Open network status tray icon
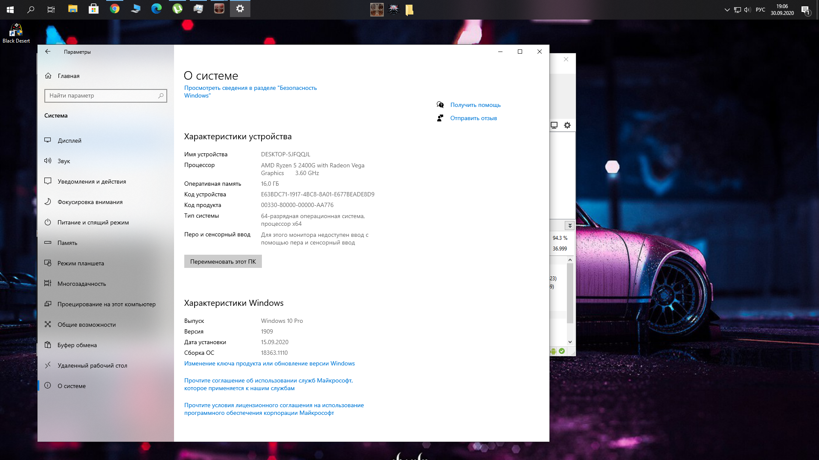Screen dimensions: 819x460 [x=738, y=9]
